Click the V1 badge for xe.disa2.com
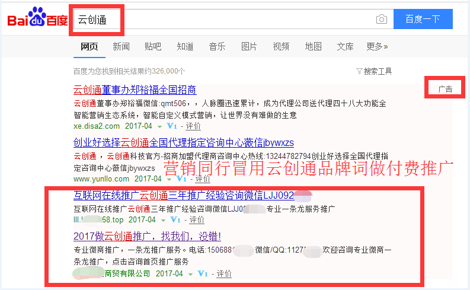This screenshot has width=470, height=290. [x=172, y=126]
